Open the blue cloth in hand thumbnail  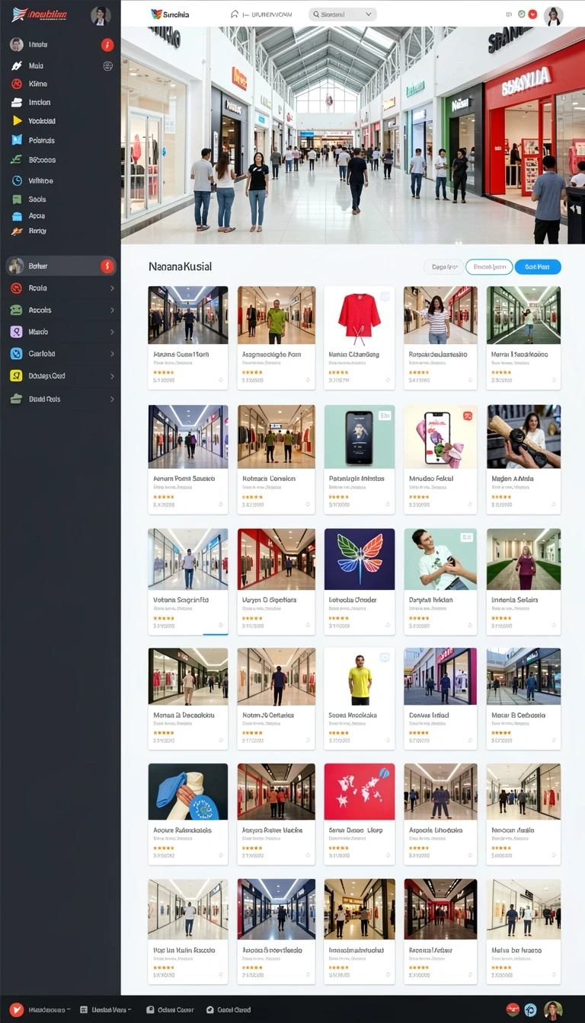pyautogui.click(x=188, y=792)
